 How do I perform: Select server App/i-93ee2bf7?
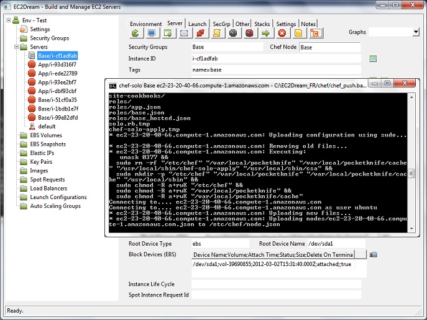(x=57, y=82)
